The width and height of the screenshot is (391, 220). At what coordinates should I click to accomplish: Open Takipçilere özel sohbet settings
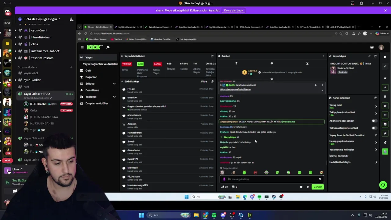point(353,113)
